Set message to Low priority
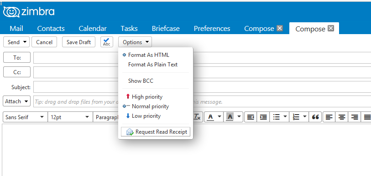 [146, 116]
